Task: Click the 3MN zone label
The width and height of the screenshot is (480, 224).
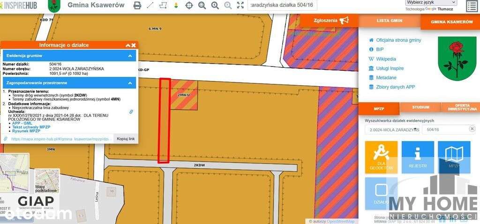Action: 51,149
